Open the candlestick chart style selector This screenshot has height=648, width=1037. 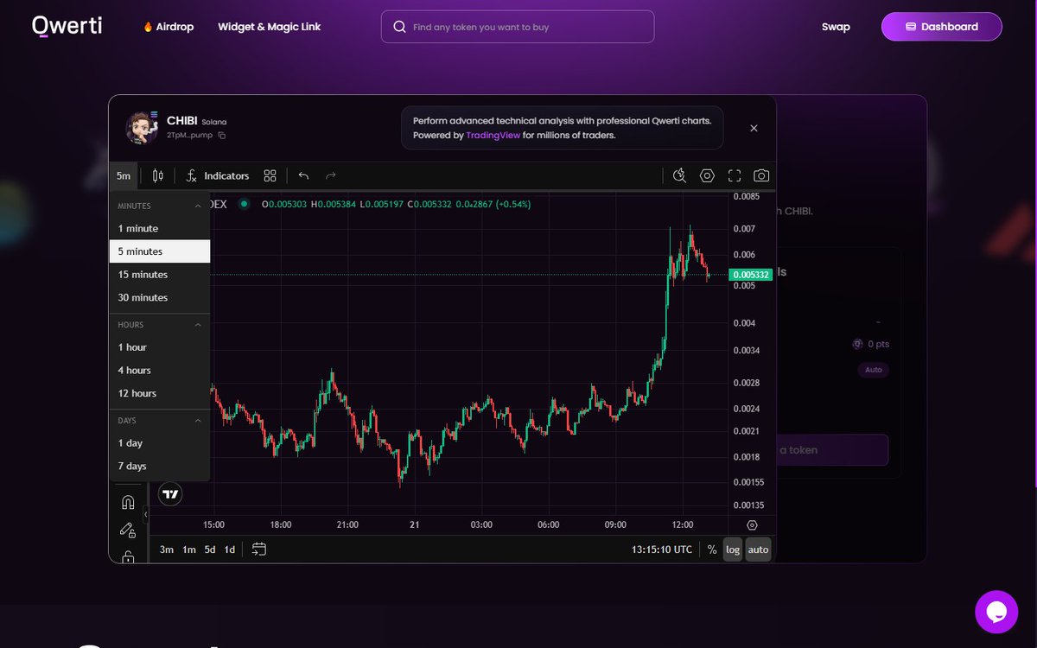tap(157, 175)
